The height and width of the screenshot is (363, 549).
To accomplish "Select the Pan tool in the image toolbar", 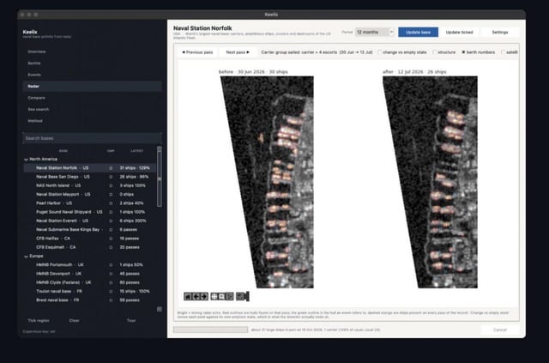I will coord(214,296).
